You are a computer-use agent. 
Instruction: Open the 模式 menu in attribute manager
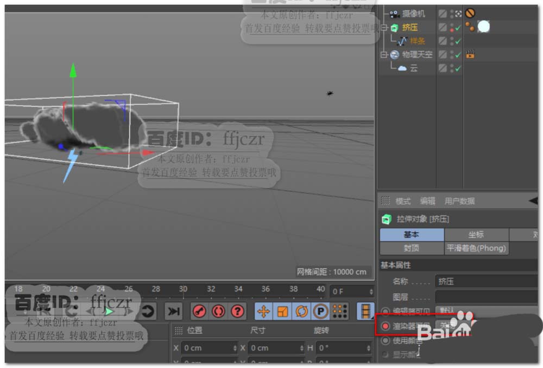coord(403,201)
